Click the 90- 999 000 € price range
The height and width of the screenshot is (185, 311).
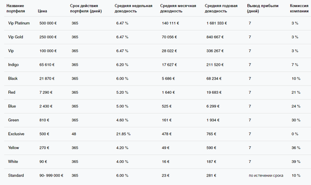tap(51, 175)
